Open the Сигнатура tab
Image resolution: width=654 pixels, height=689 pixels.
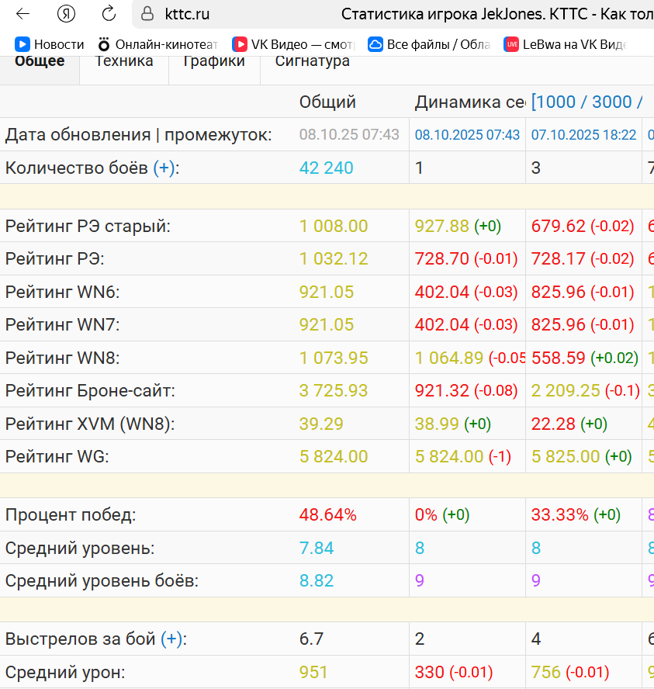[x=312, y=61]
